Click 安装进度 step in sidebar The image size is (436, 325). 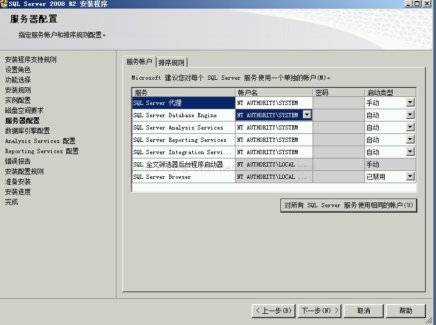18,192
